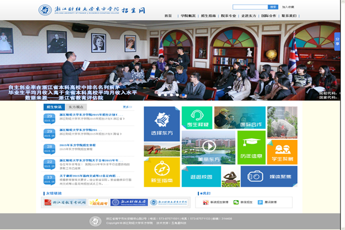Select the first banner carousel dot
This screenshot has width=345, height=230.
pyautogui.click(x=159, y=95)
